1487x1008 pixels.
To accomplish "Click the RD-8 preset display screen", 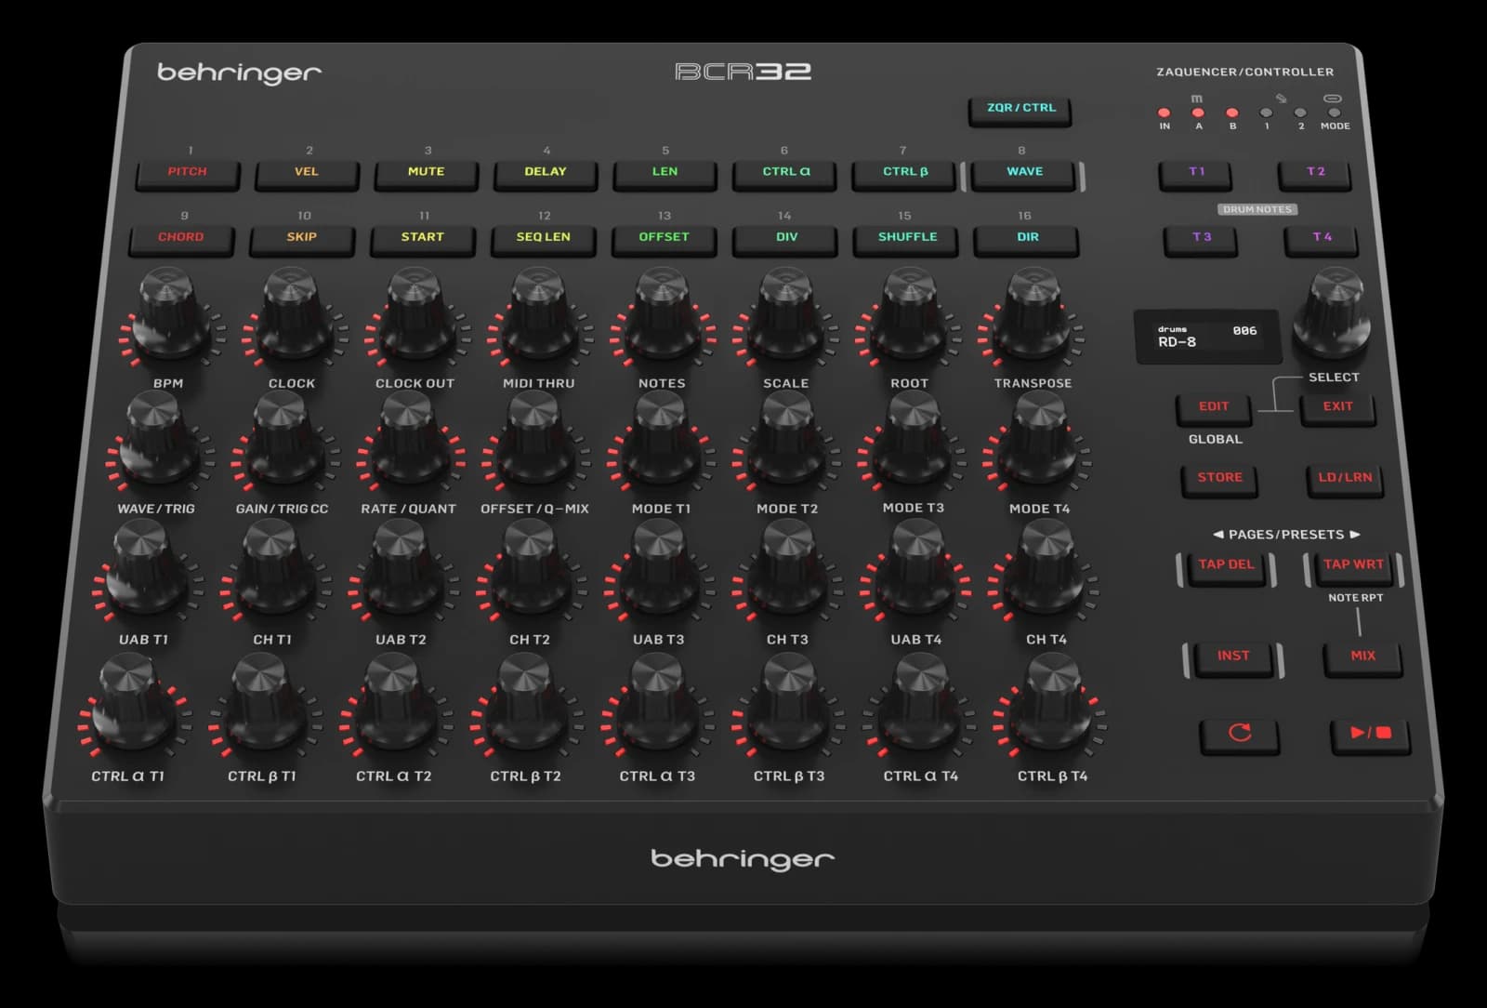I will pyautogui.click(x=1206, y=337).
